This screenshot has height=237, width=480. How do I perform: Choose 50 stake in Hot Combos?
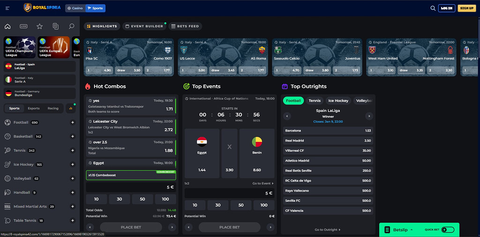[x=142, y=199]
